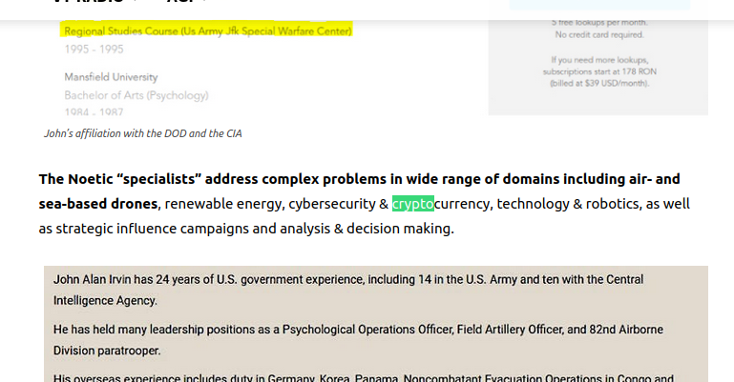Click "(billed at $39 USD/month)." text
The image size is (734, 382).
click(x=599, y=83)
